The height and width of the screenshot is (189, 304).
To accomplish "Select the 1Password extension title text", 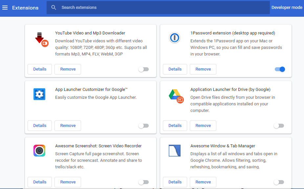I will coord(233,33).
